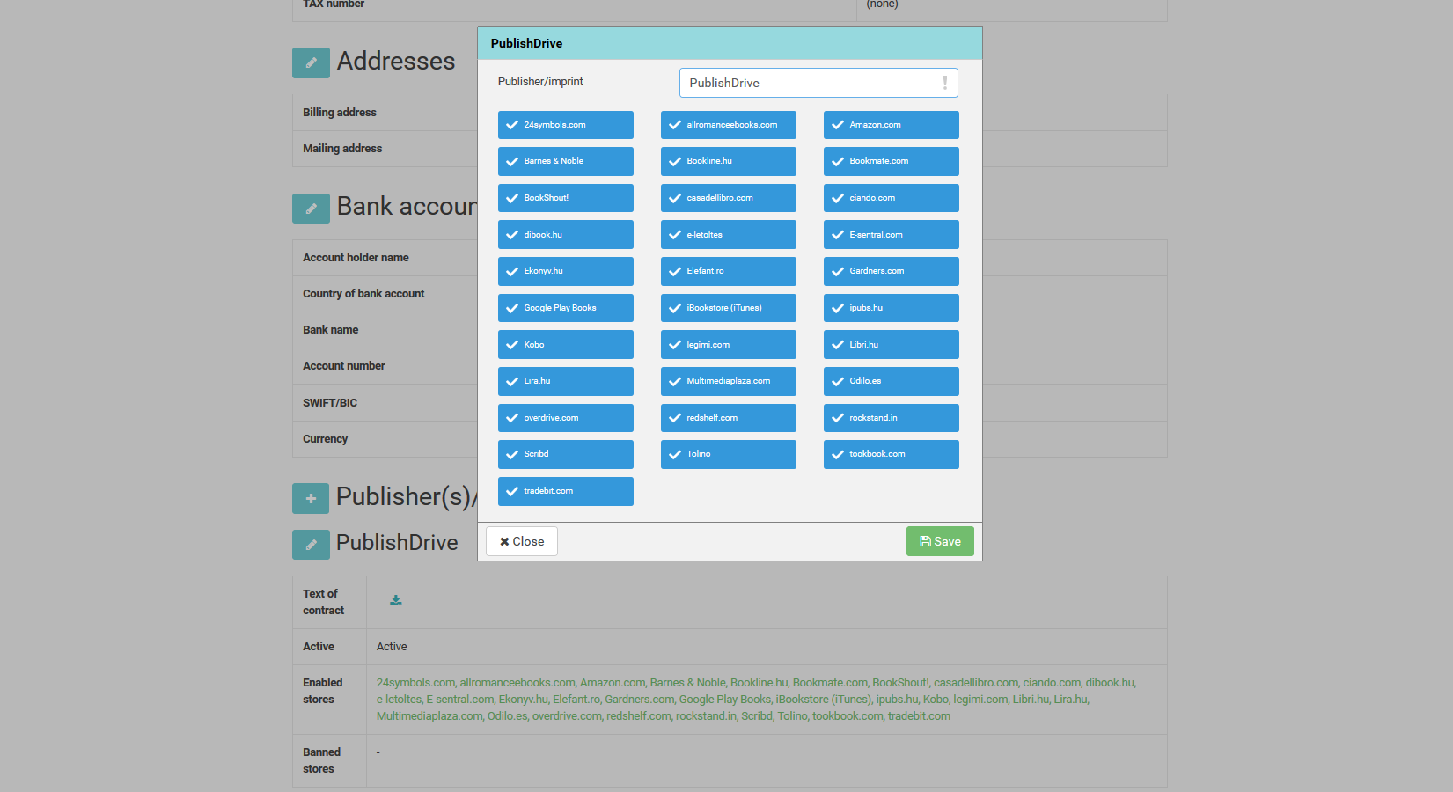Open the tradebit.com enabled store link
The height and width of the screenshot is (792, 1453).
[919, 716]
